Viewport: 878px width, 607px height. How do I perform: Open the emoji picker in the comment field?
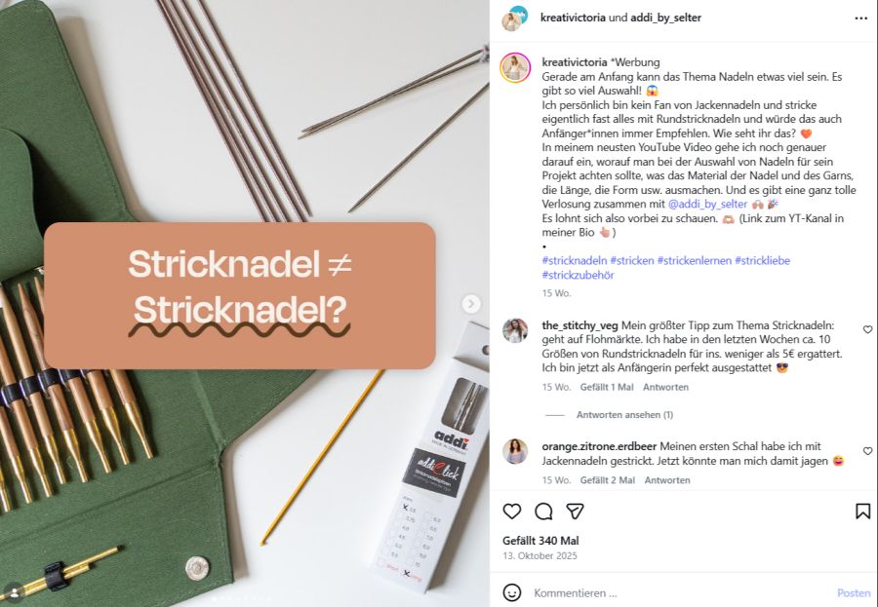512,592
